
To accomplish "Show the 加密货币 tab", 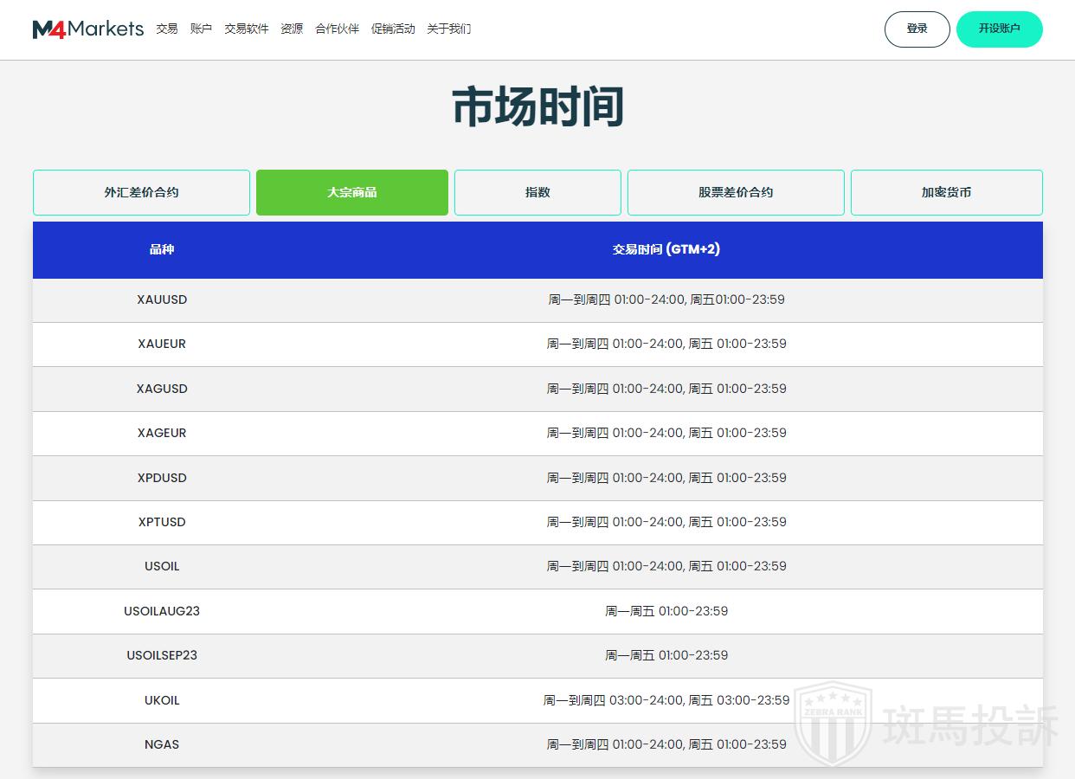I will click(x=946, y=192).
